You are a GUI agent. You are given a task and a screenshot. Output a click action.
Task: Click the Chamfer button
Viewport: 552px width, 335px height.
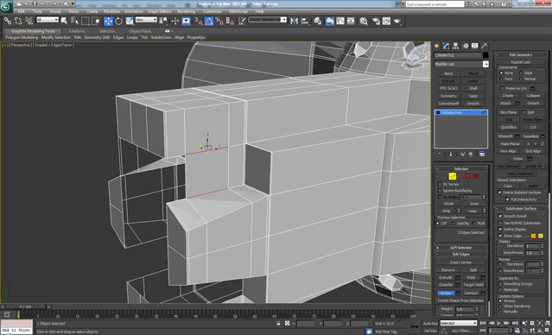coord(446,285)
